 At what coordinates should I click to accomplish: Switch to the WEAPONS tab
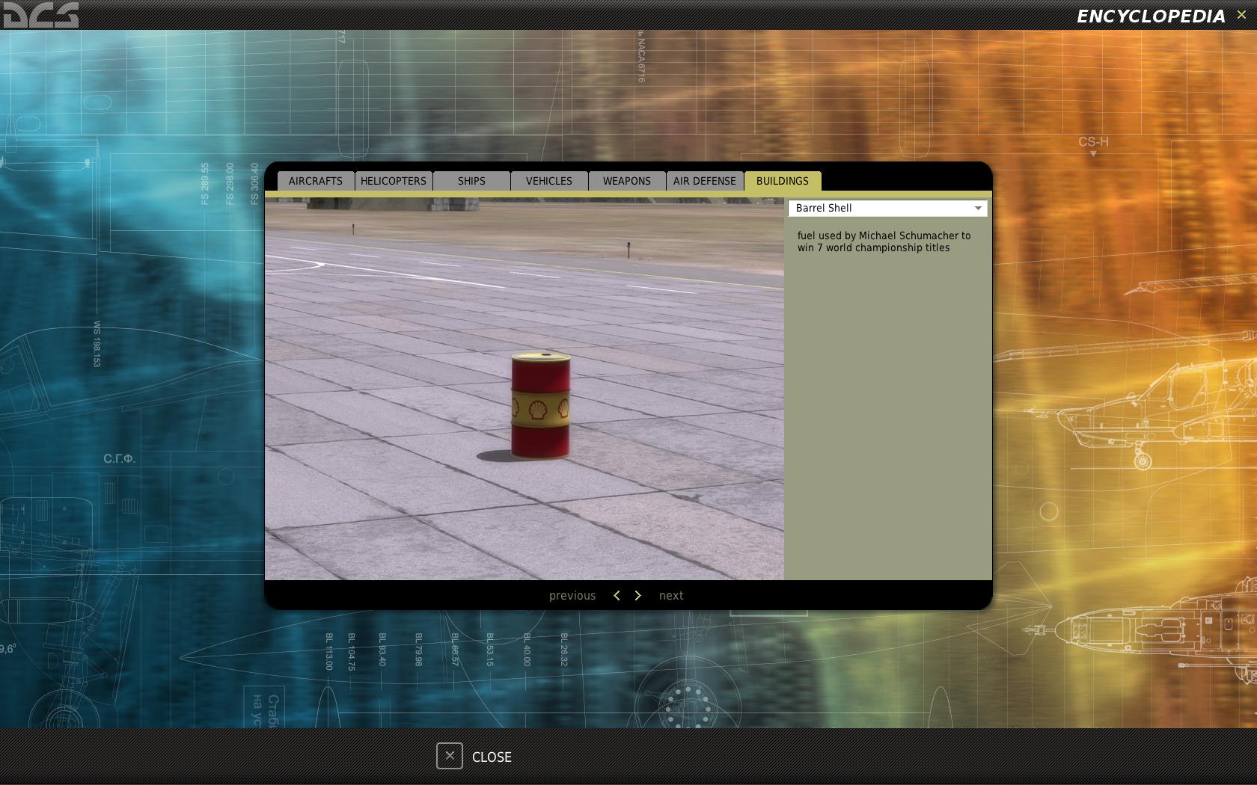tap(627, 181)
